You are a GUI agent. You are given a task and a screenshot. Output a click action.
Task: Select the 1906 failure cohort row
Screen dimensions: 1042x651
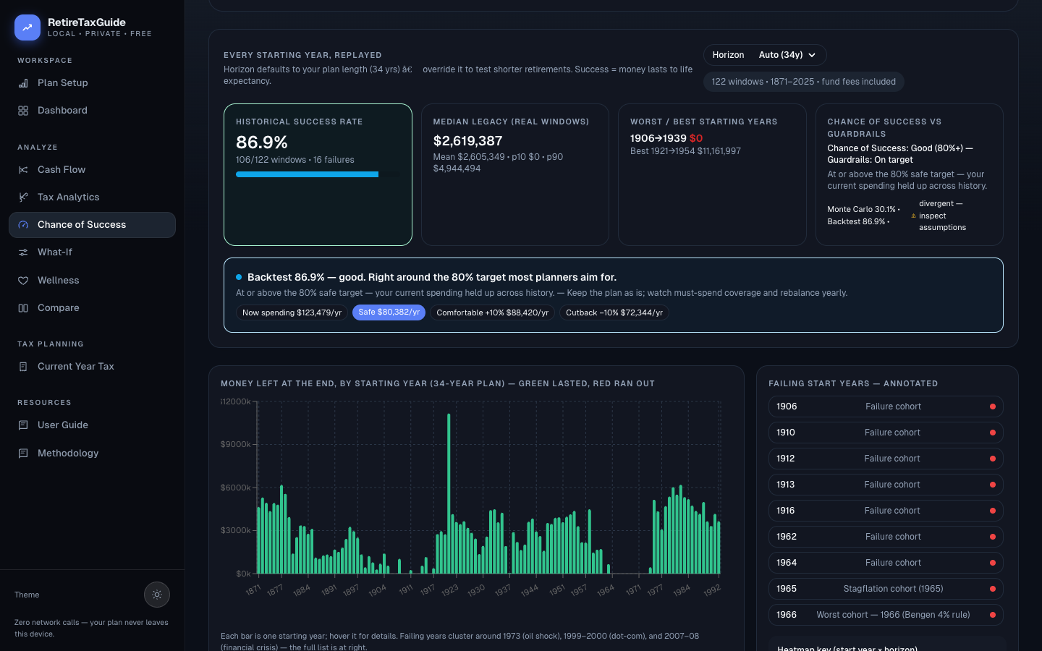(x=886, y=407)
